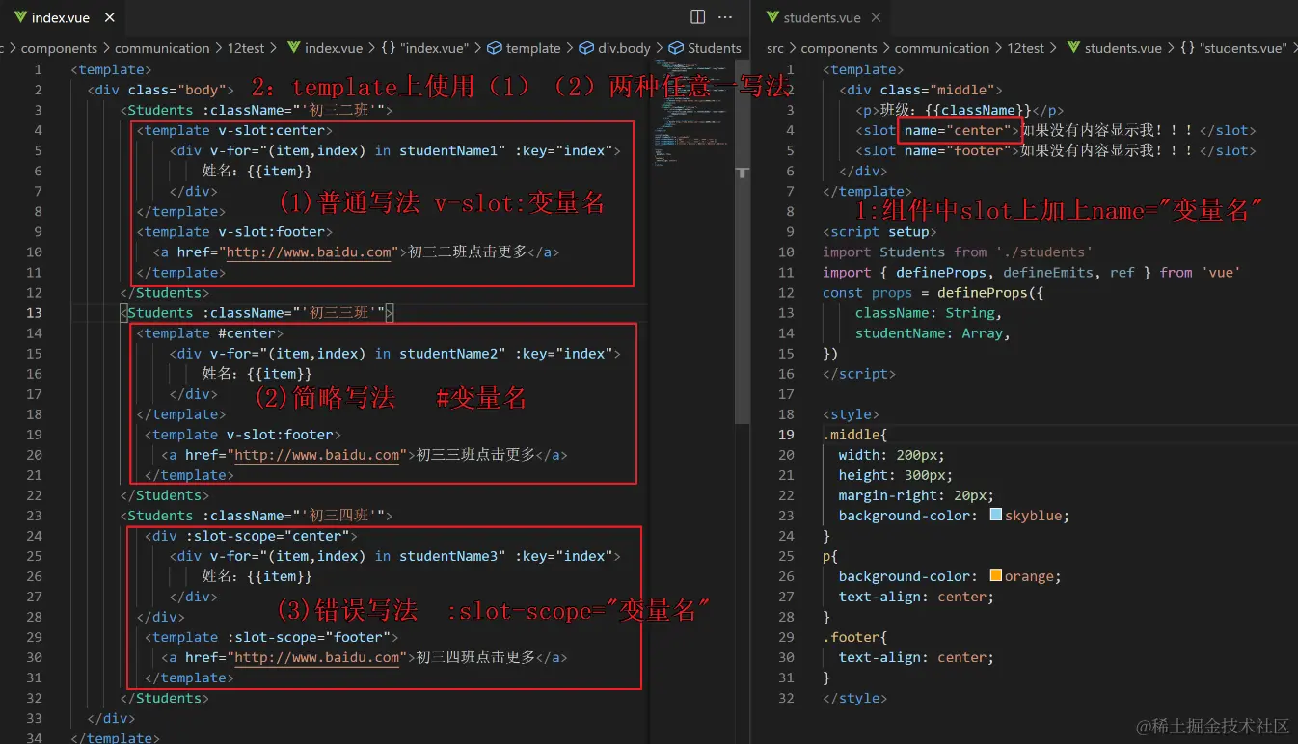Click the cube icon before template breadcrumb
The height and width of the screenshot is (744, 1298).
point(495,48)
